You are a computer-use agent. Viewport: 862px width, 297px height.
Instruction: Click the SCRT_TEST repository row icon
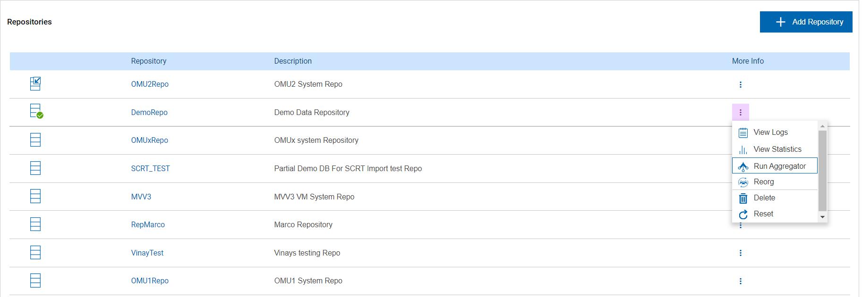tap(35, 168)
